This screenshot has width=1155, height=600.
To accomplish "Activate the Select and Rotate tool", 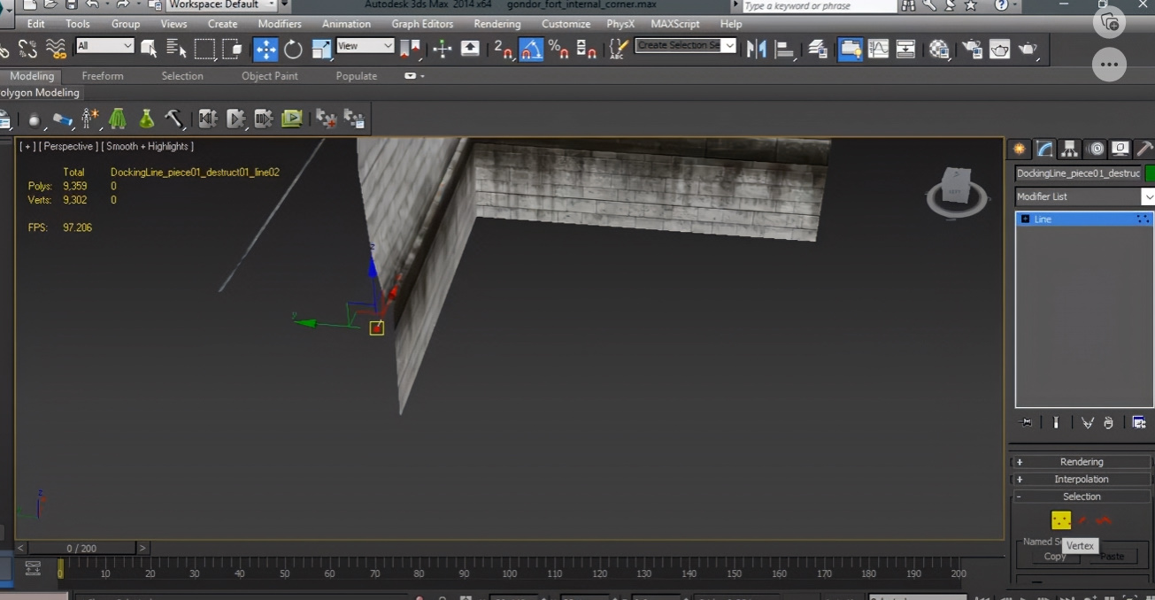I will (x=293, y=49).
